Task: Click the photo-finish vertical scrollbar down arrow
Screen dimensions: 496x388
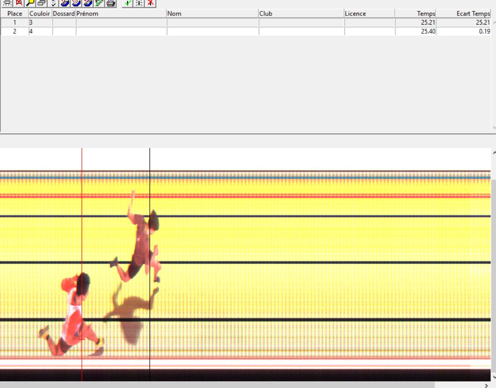Action: pos(494,377)
